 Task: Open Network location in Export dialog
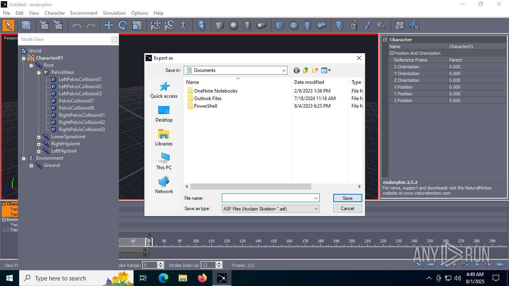[x=164, y=185]
